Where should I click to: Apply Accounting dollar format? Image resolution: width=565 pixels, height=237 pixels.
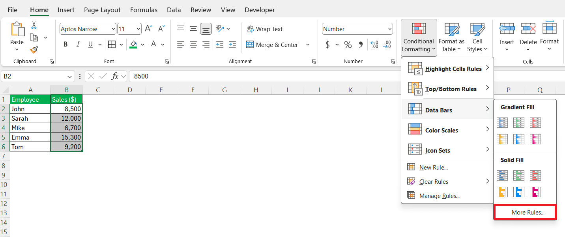pos(327,45)
